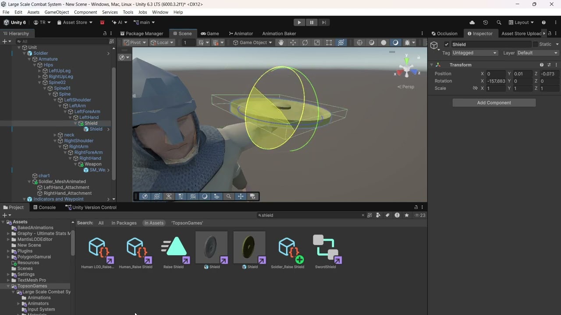This screenshot has height=315, width=561.
Task: Open the Window menu
Action: 160,12
